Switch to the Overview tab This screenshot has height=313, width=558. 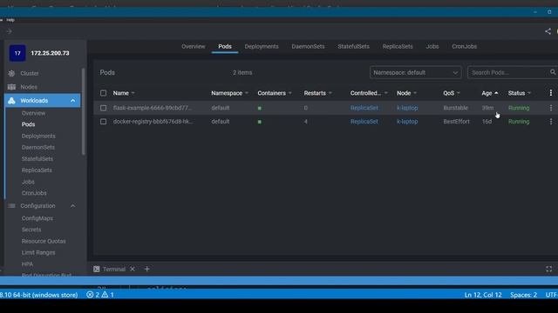pyautogui.click(x=194, y=46)
